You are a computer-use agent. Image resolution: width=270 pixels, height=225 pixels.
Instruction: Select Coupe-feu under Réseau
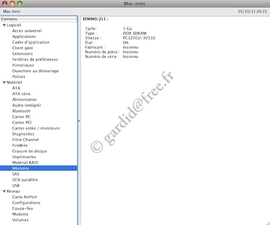23,208
